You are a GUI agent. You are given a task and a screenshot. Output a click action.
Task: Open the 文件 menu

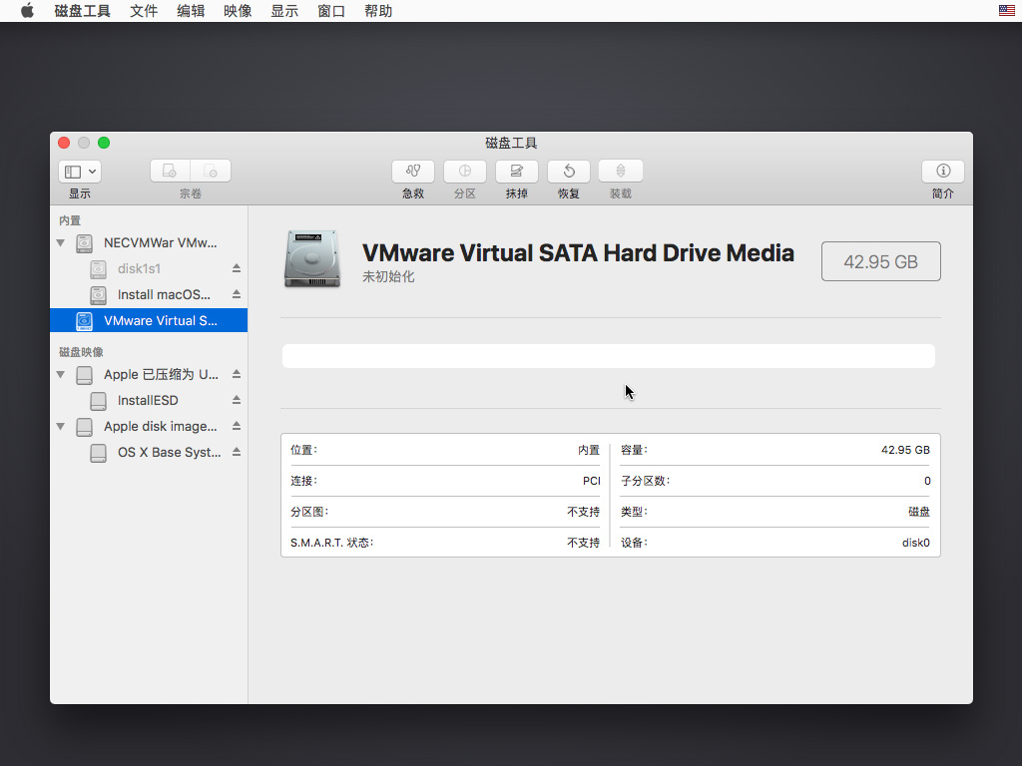(x=144, y=11)
